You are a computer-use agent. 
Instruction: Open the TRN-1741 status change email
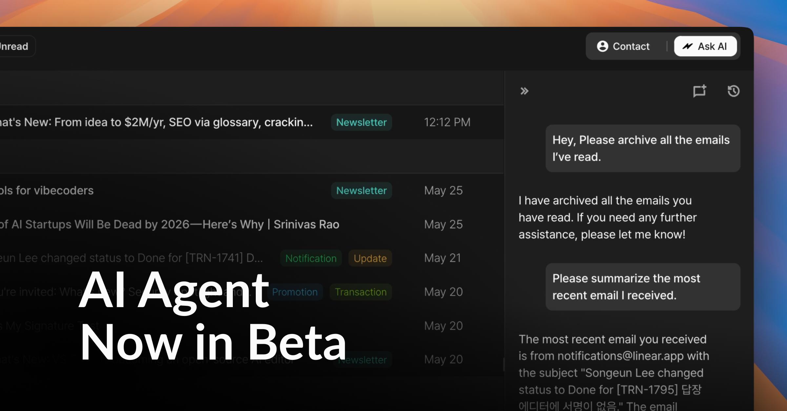click(252, 258)
